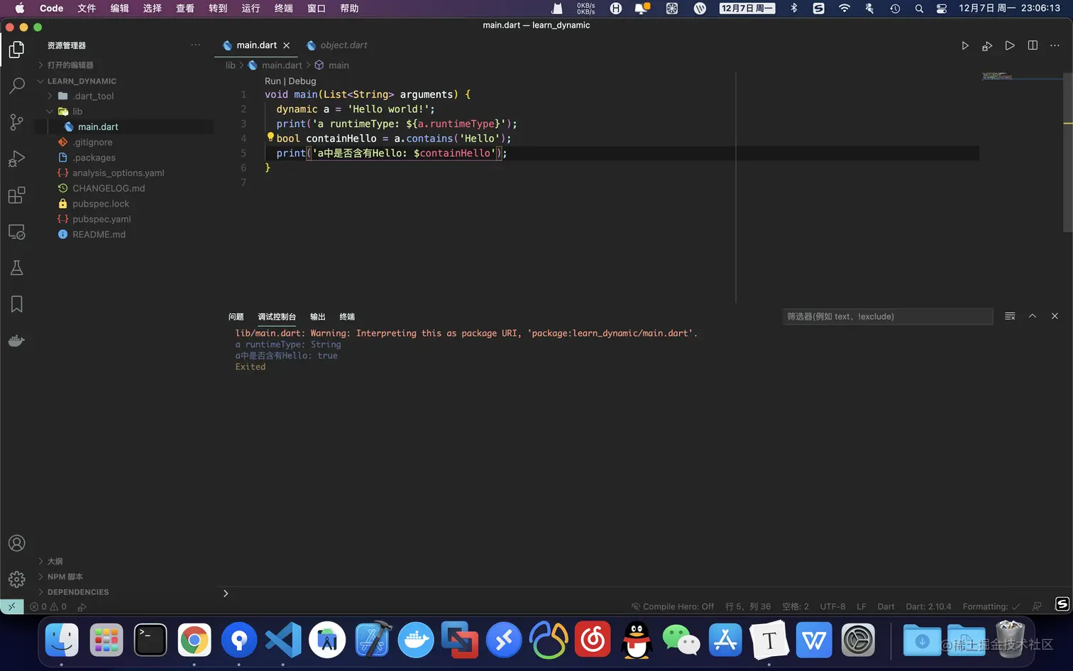Click the Dart language mode in status bar
This screenshot has height=671, width=1073.
886,606
